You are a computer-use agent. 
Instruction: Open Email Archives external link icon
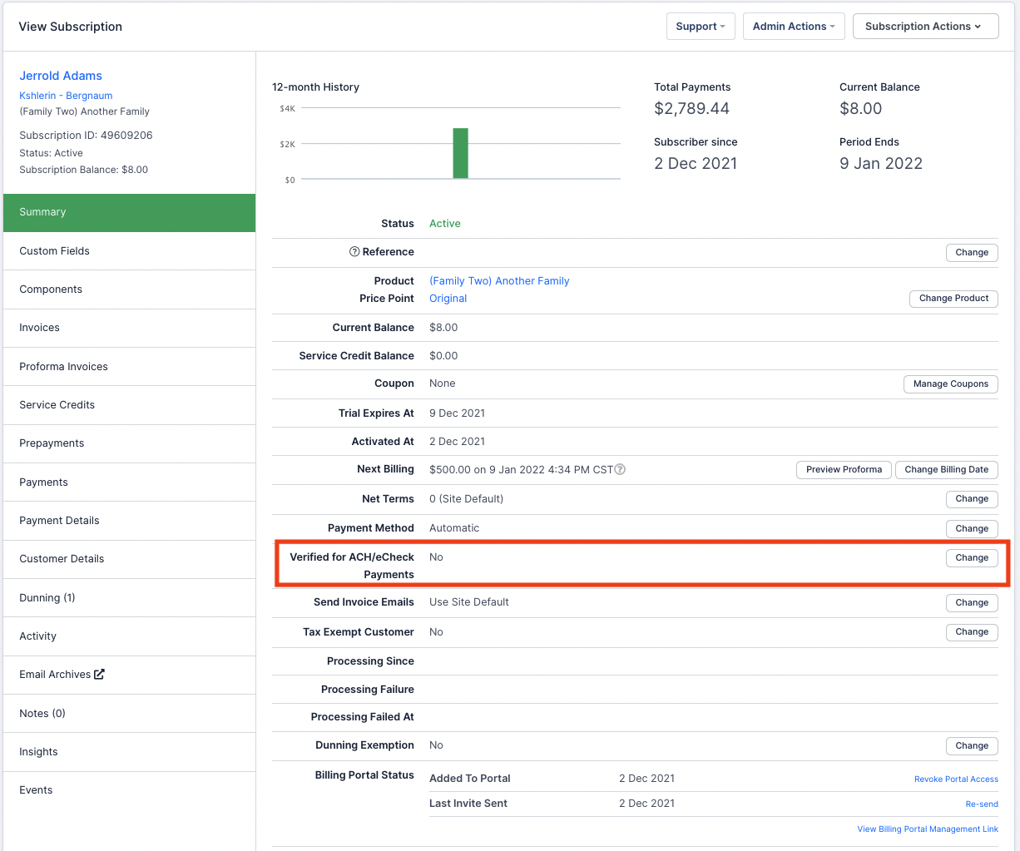click(99, 675)
